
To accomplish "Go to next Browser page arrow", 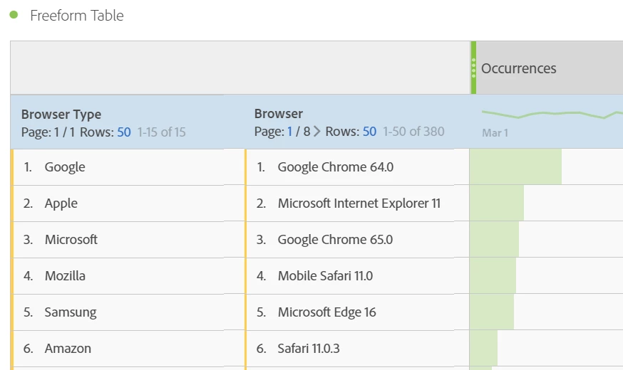I will pyautogui.click(x=316, y=131).
